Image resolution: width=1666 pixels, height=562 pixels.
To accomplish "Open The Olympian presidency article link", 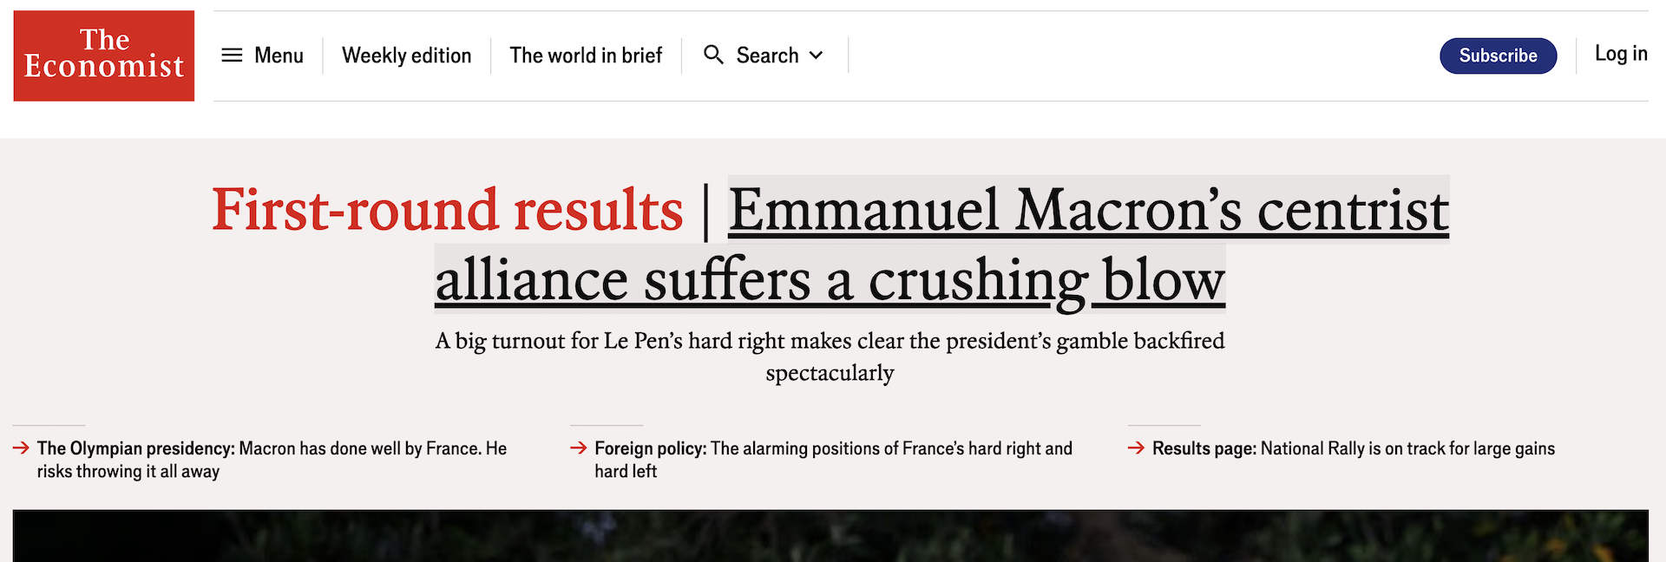I will coord(271,460).
